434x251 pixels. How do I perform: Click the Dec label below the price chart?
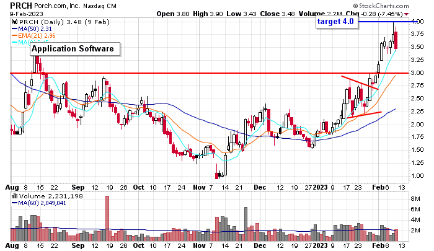pyautogui.click(x=260, y=187)
